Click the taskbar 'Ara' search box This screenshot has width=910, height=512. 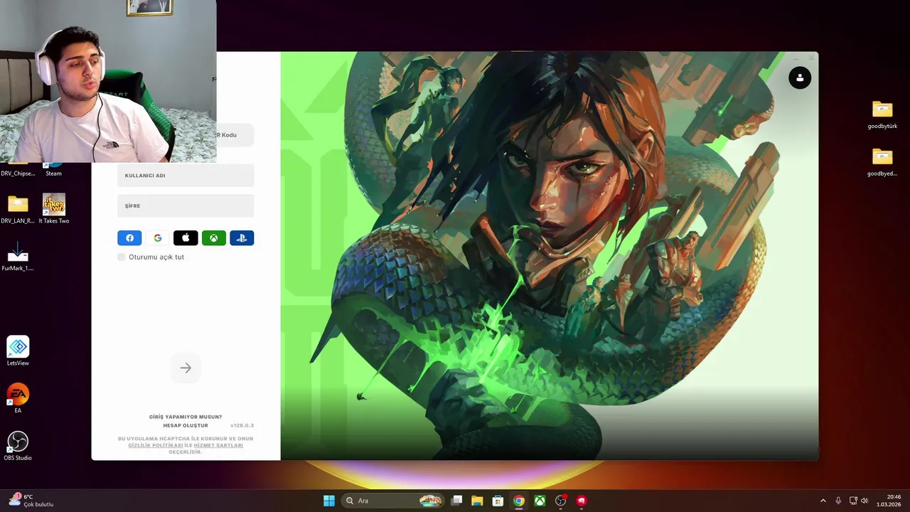(x=393, y=501)
